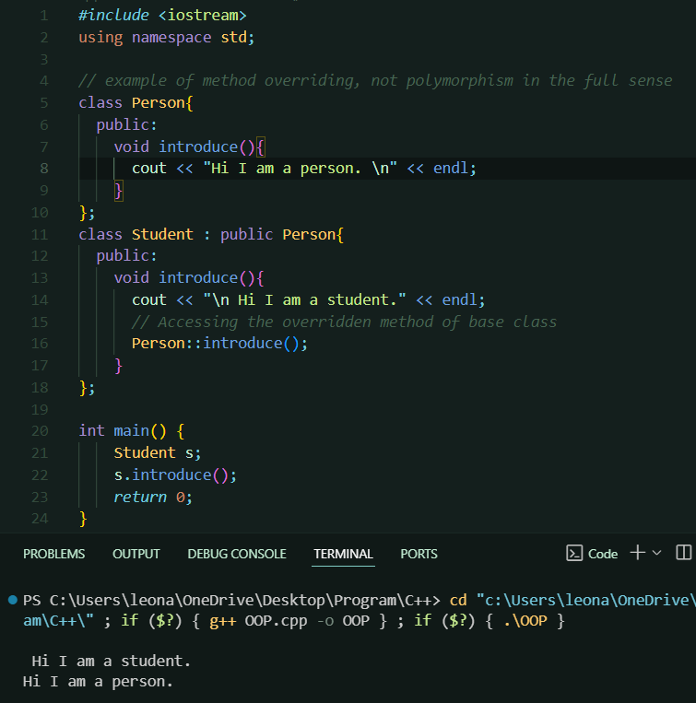The image size is (696, 703).
Task: Click '<iostream>' header name
Action: [202, 16]
